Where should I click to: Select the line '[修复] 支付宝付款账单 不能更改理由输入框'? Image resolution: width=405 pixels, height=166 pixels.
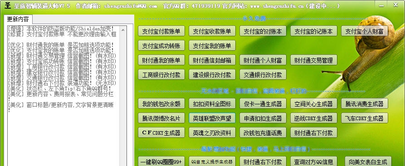62,34
